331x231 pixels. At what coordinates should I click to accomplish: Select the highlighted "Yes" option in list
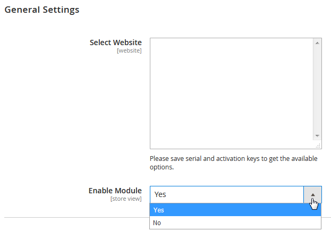(x=235, y=210)
